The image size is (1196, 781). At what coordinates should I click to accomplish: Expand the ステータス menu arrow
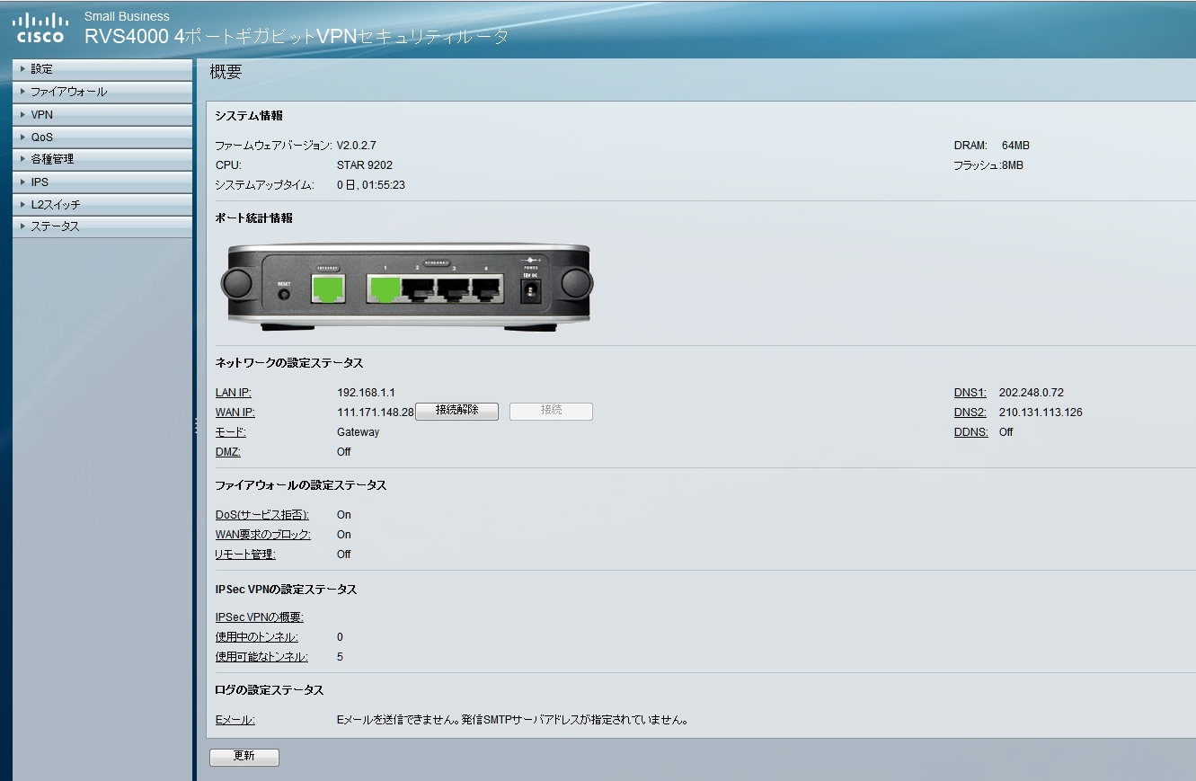22,226
